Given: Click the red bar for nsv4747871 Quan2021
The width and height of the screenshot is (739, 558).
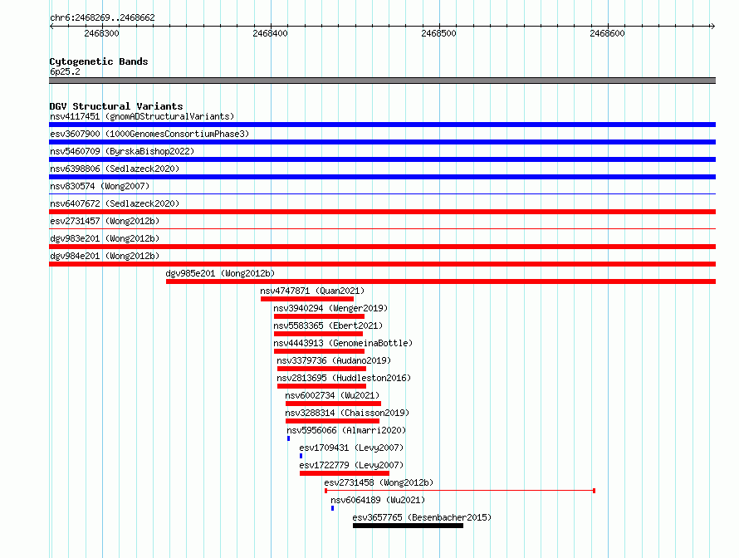Looking at the screenshot, I should pyautogui.click(x=307, y=299).
